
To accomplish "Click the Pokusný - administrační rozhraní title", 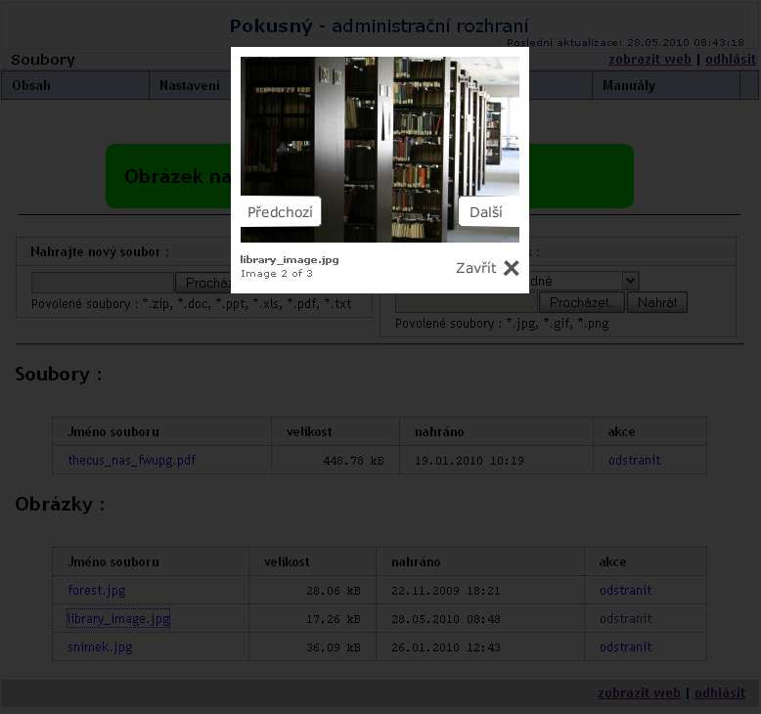I will click(x=379, y=25).
